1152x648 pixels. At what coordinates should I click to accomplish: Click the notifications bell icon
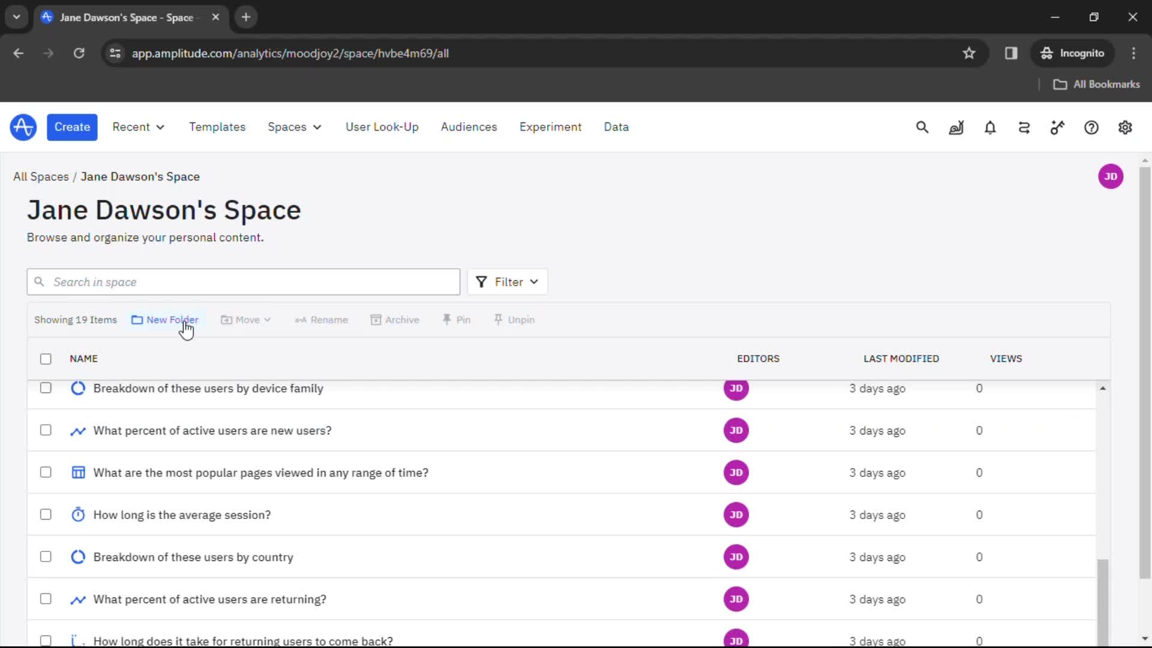pos(990,127)
